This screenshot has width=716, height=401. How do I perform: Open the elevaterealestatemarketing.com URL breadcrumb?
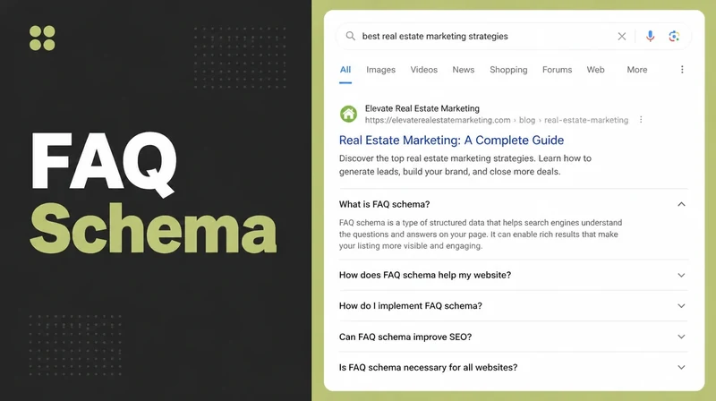coord(497,120)
